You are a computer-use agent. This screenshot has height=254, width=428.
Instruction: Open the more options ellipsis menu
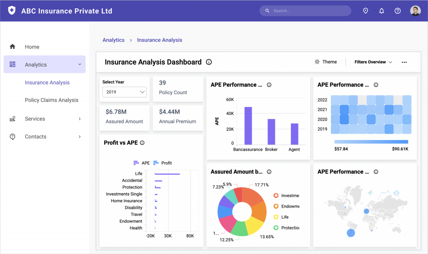pyautogui.click(x=404, y=62)
